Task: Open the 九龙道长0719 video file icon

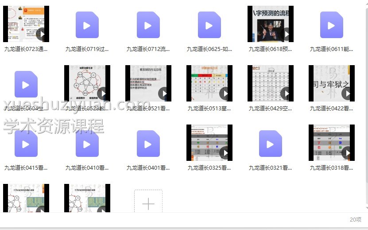Action: (87, 25)
